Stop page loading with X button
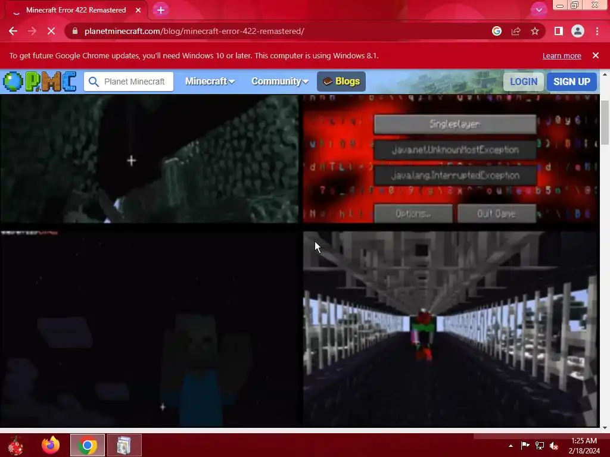The width and height of the screenshot is (610, 457). [51, 31]
